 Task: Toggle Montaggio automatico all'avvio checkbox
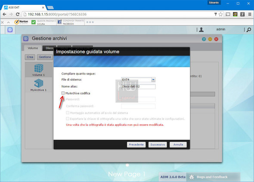click(68, 113)
